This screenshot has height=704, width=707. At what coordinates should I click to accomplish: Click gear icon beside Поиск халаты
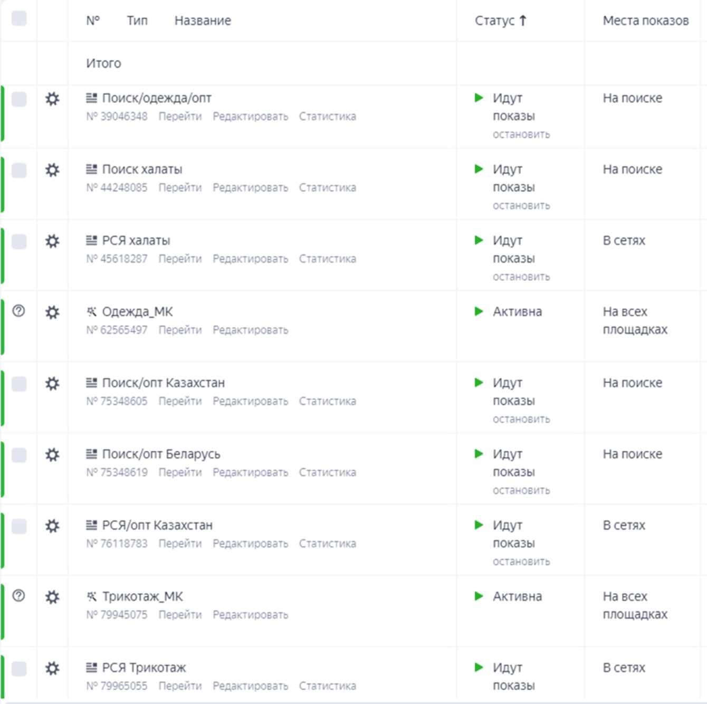pyautogui.click(x=52, y=170)
